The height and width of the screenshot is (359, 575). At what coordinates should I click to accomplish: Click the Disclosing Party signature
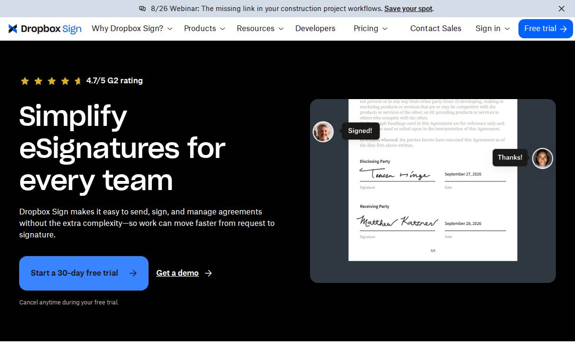click(395, 174)
